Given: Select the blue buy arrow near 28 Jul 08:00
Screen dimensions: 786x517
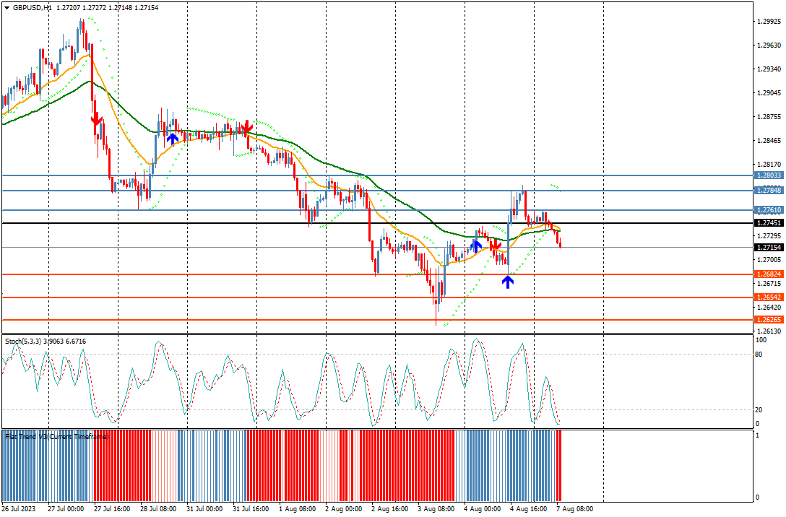Looking at the screenshot, I should (x=172, y=139).
